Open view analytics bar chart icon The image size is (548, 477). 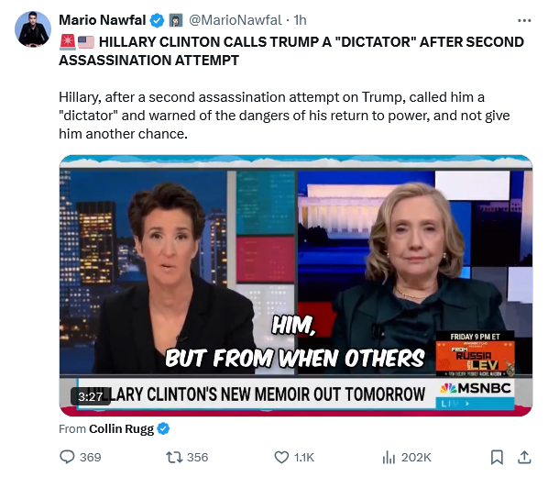(x=389, y=457)
